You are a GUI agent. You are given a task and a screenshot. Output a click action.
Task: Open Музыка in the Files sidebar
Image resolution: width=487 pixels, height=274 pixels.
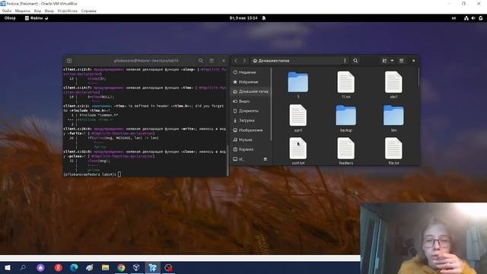250,140
